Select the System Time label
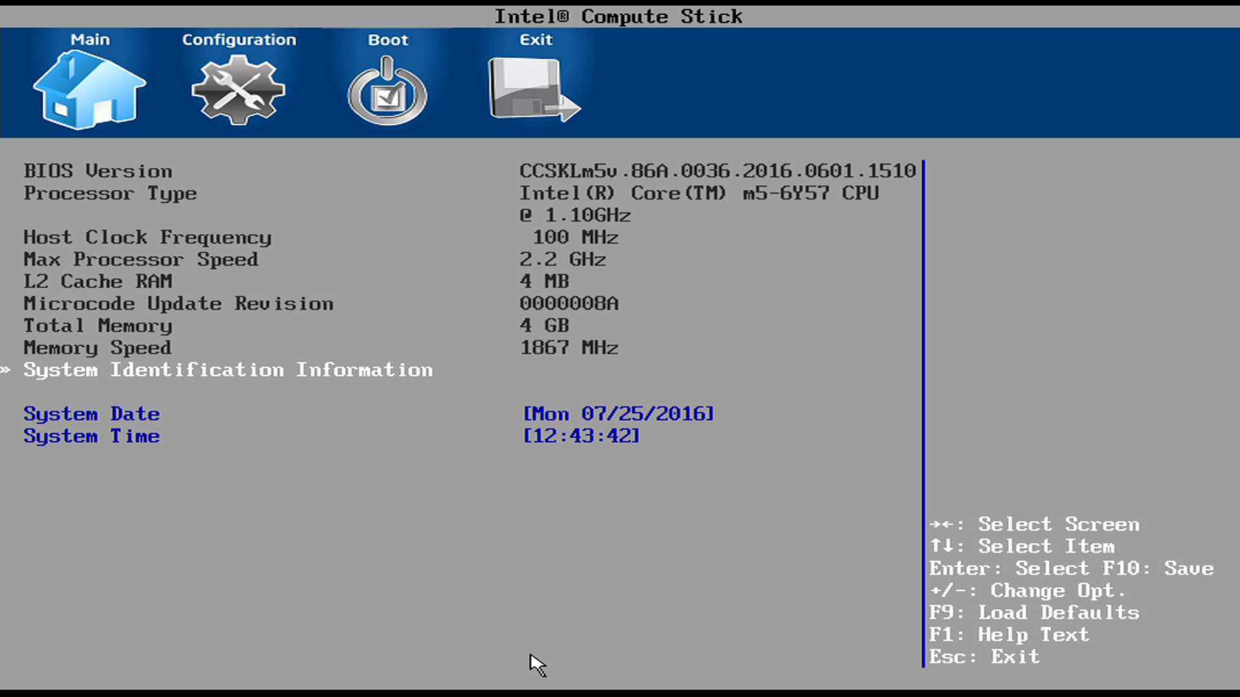 click(x=92, y=436)
